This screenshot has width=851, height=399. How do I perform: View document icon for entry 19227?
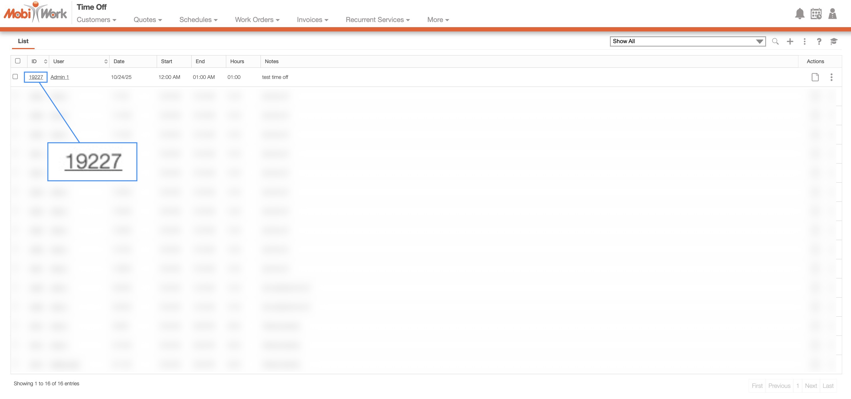coord(815,77)
